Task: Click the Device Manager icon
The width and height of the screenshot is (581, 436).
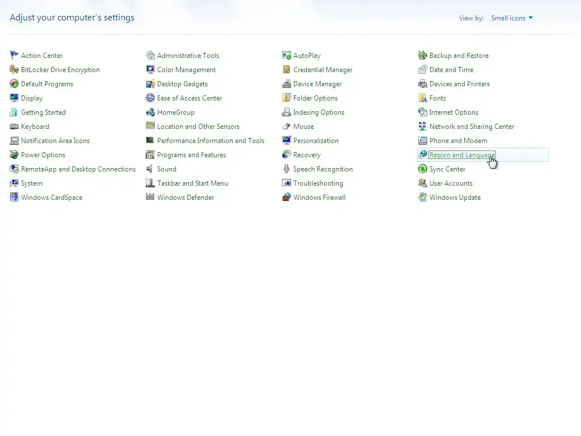Action: (287, 84)
